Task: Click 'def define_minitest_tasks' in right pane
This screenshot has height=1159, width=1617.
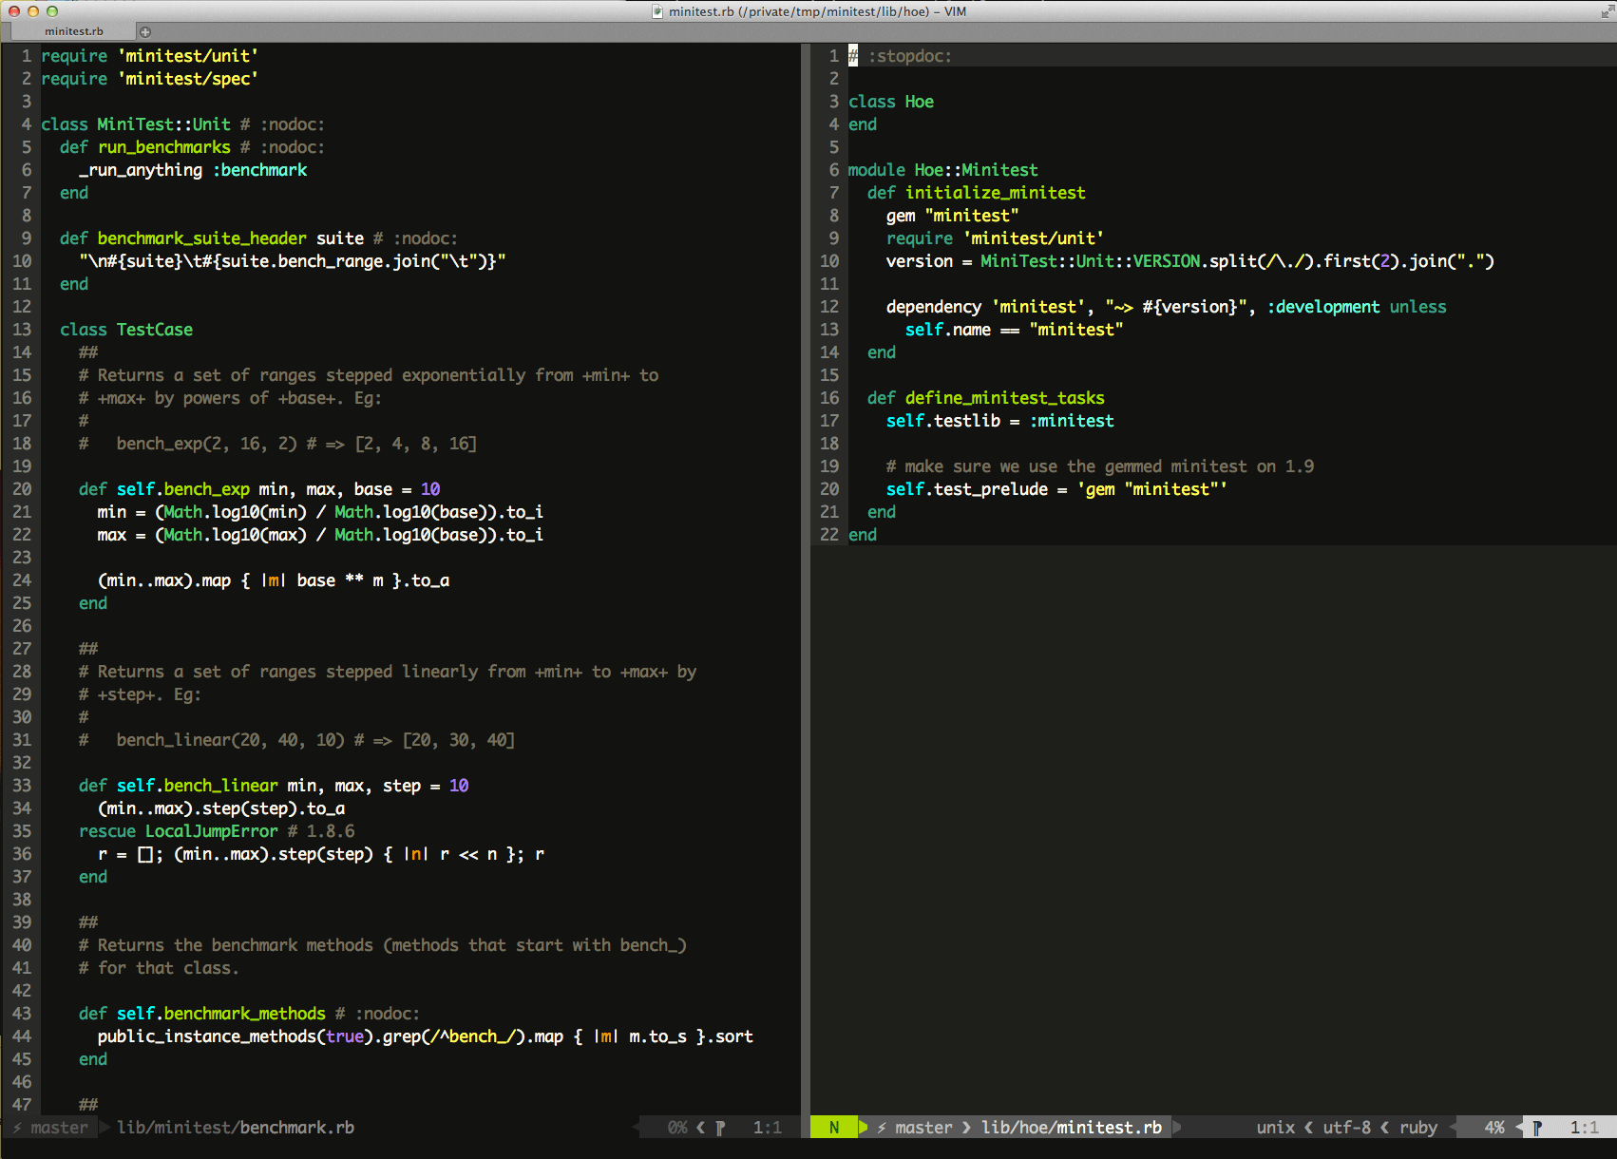Action: (985, 398)
